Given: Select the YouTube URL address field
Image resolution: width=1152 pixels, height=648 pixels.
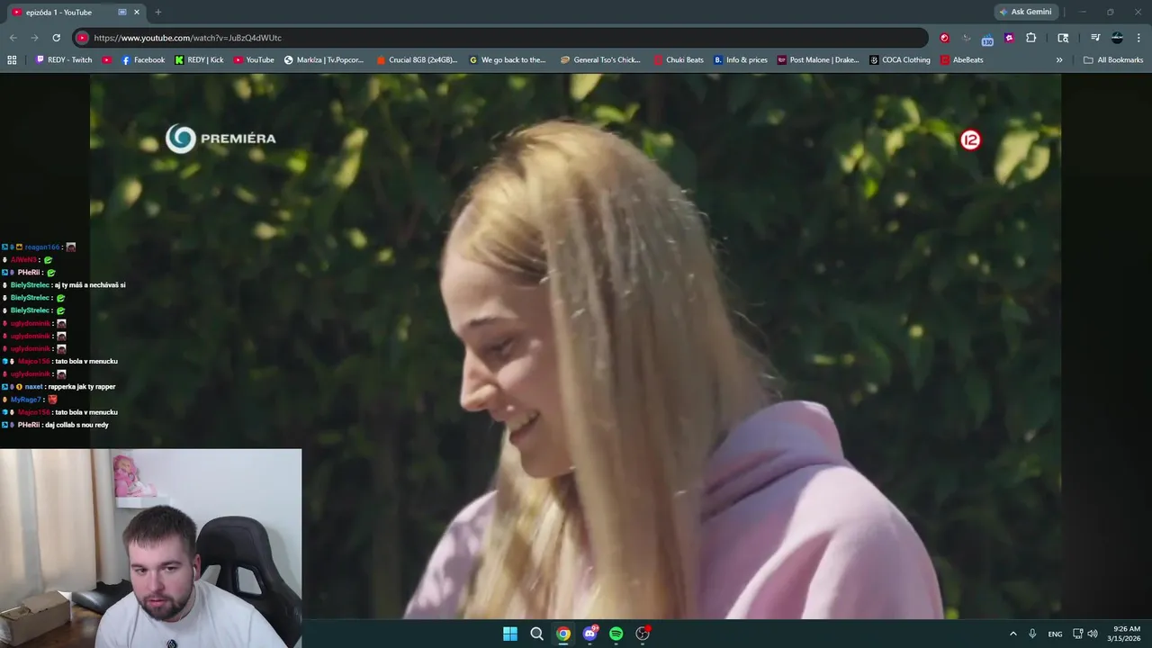Looking at the screenshot, I should [x=500, y=38].
